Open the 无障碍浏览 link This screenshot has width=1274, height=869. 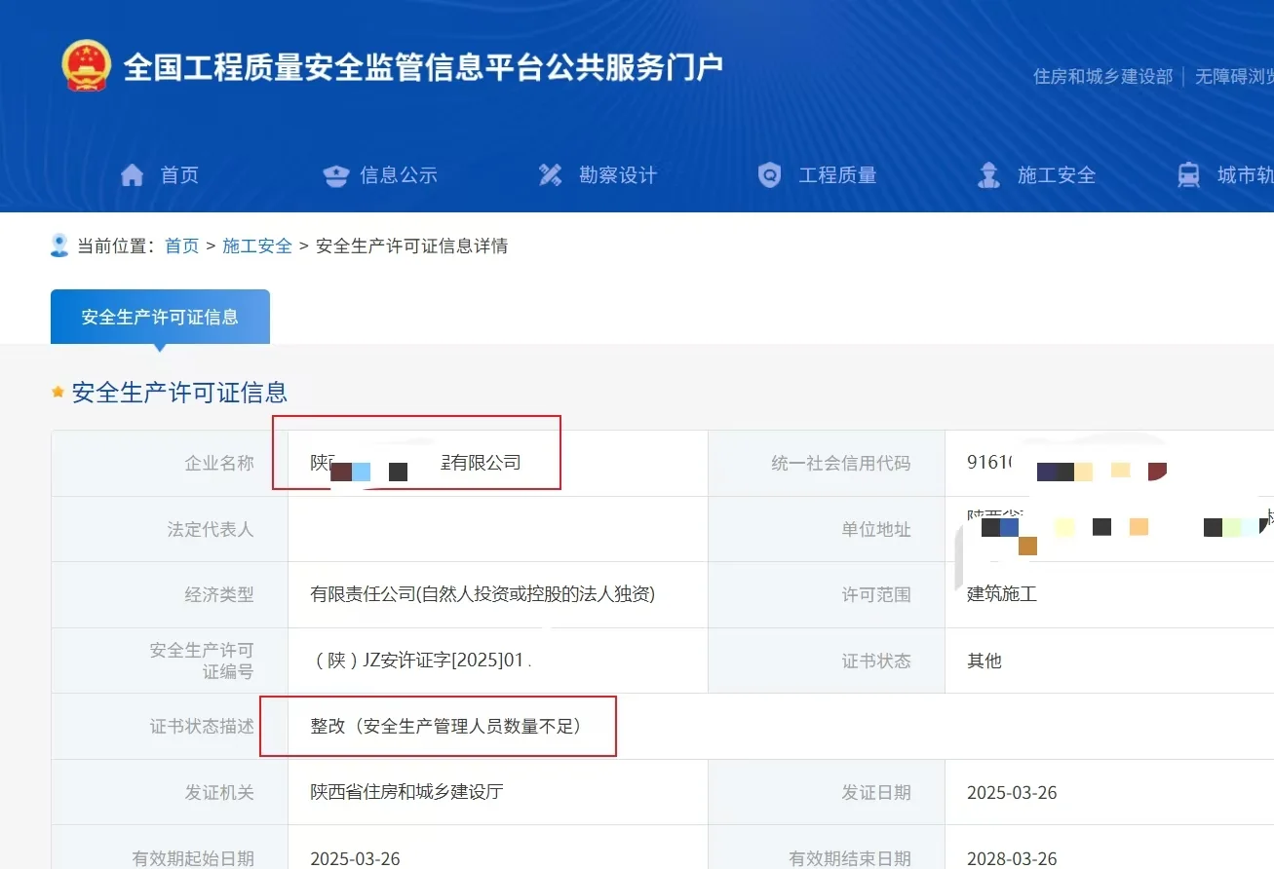coord(1232,75)
